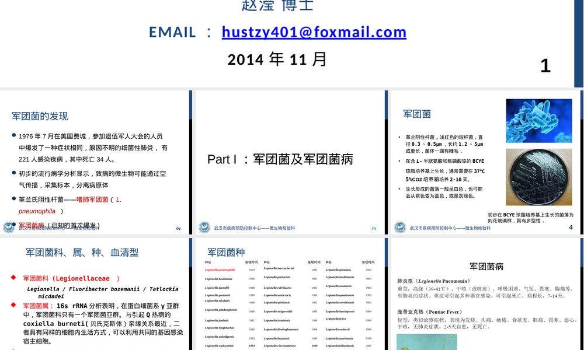Open the hustzy401@foxmail.com email link

314,32
